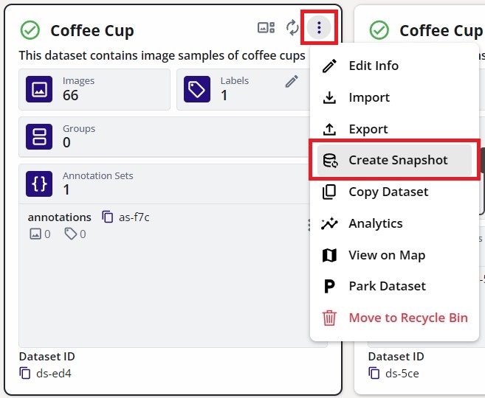Open the gallery view icon on ds-ed4 card
The height and width of the screenshot is (398, 485).
(x=266, y=27)
